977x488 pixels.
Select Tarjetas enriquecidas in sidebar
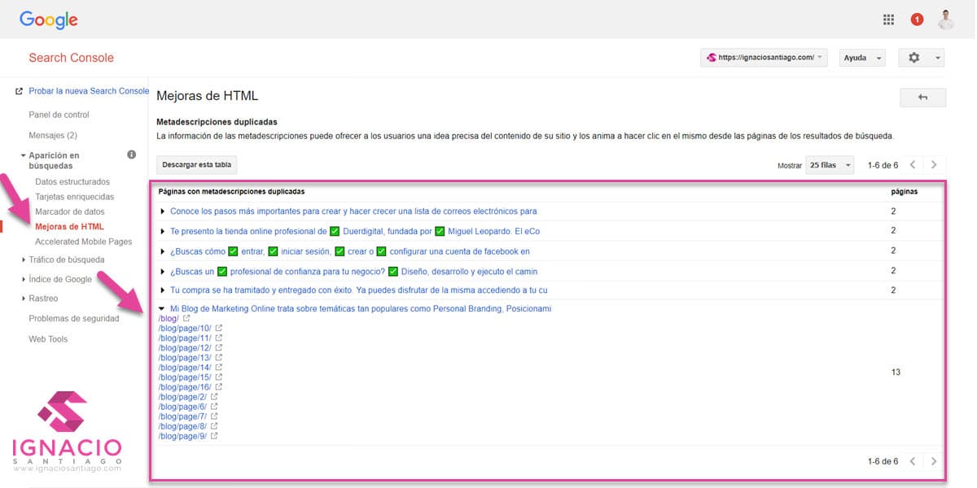pyautogui.click(x=75, y=197)
